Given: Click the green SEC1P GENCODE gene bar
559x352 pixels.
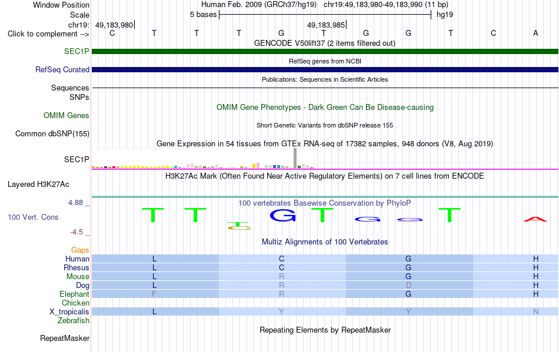Looking at the screenshot, I should tap(325, 52).
